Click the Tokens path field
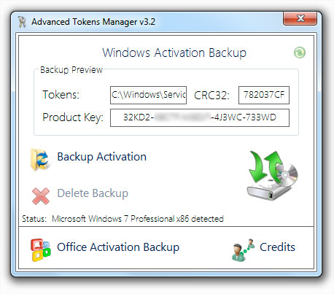The height and width of the screenshot is (294, 334). 148,95
